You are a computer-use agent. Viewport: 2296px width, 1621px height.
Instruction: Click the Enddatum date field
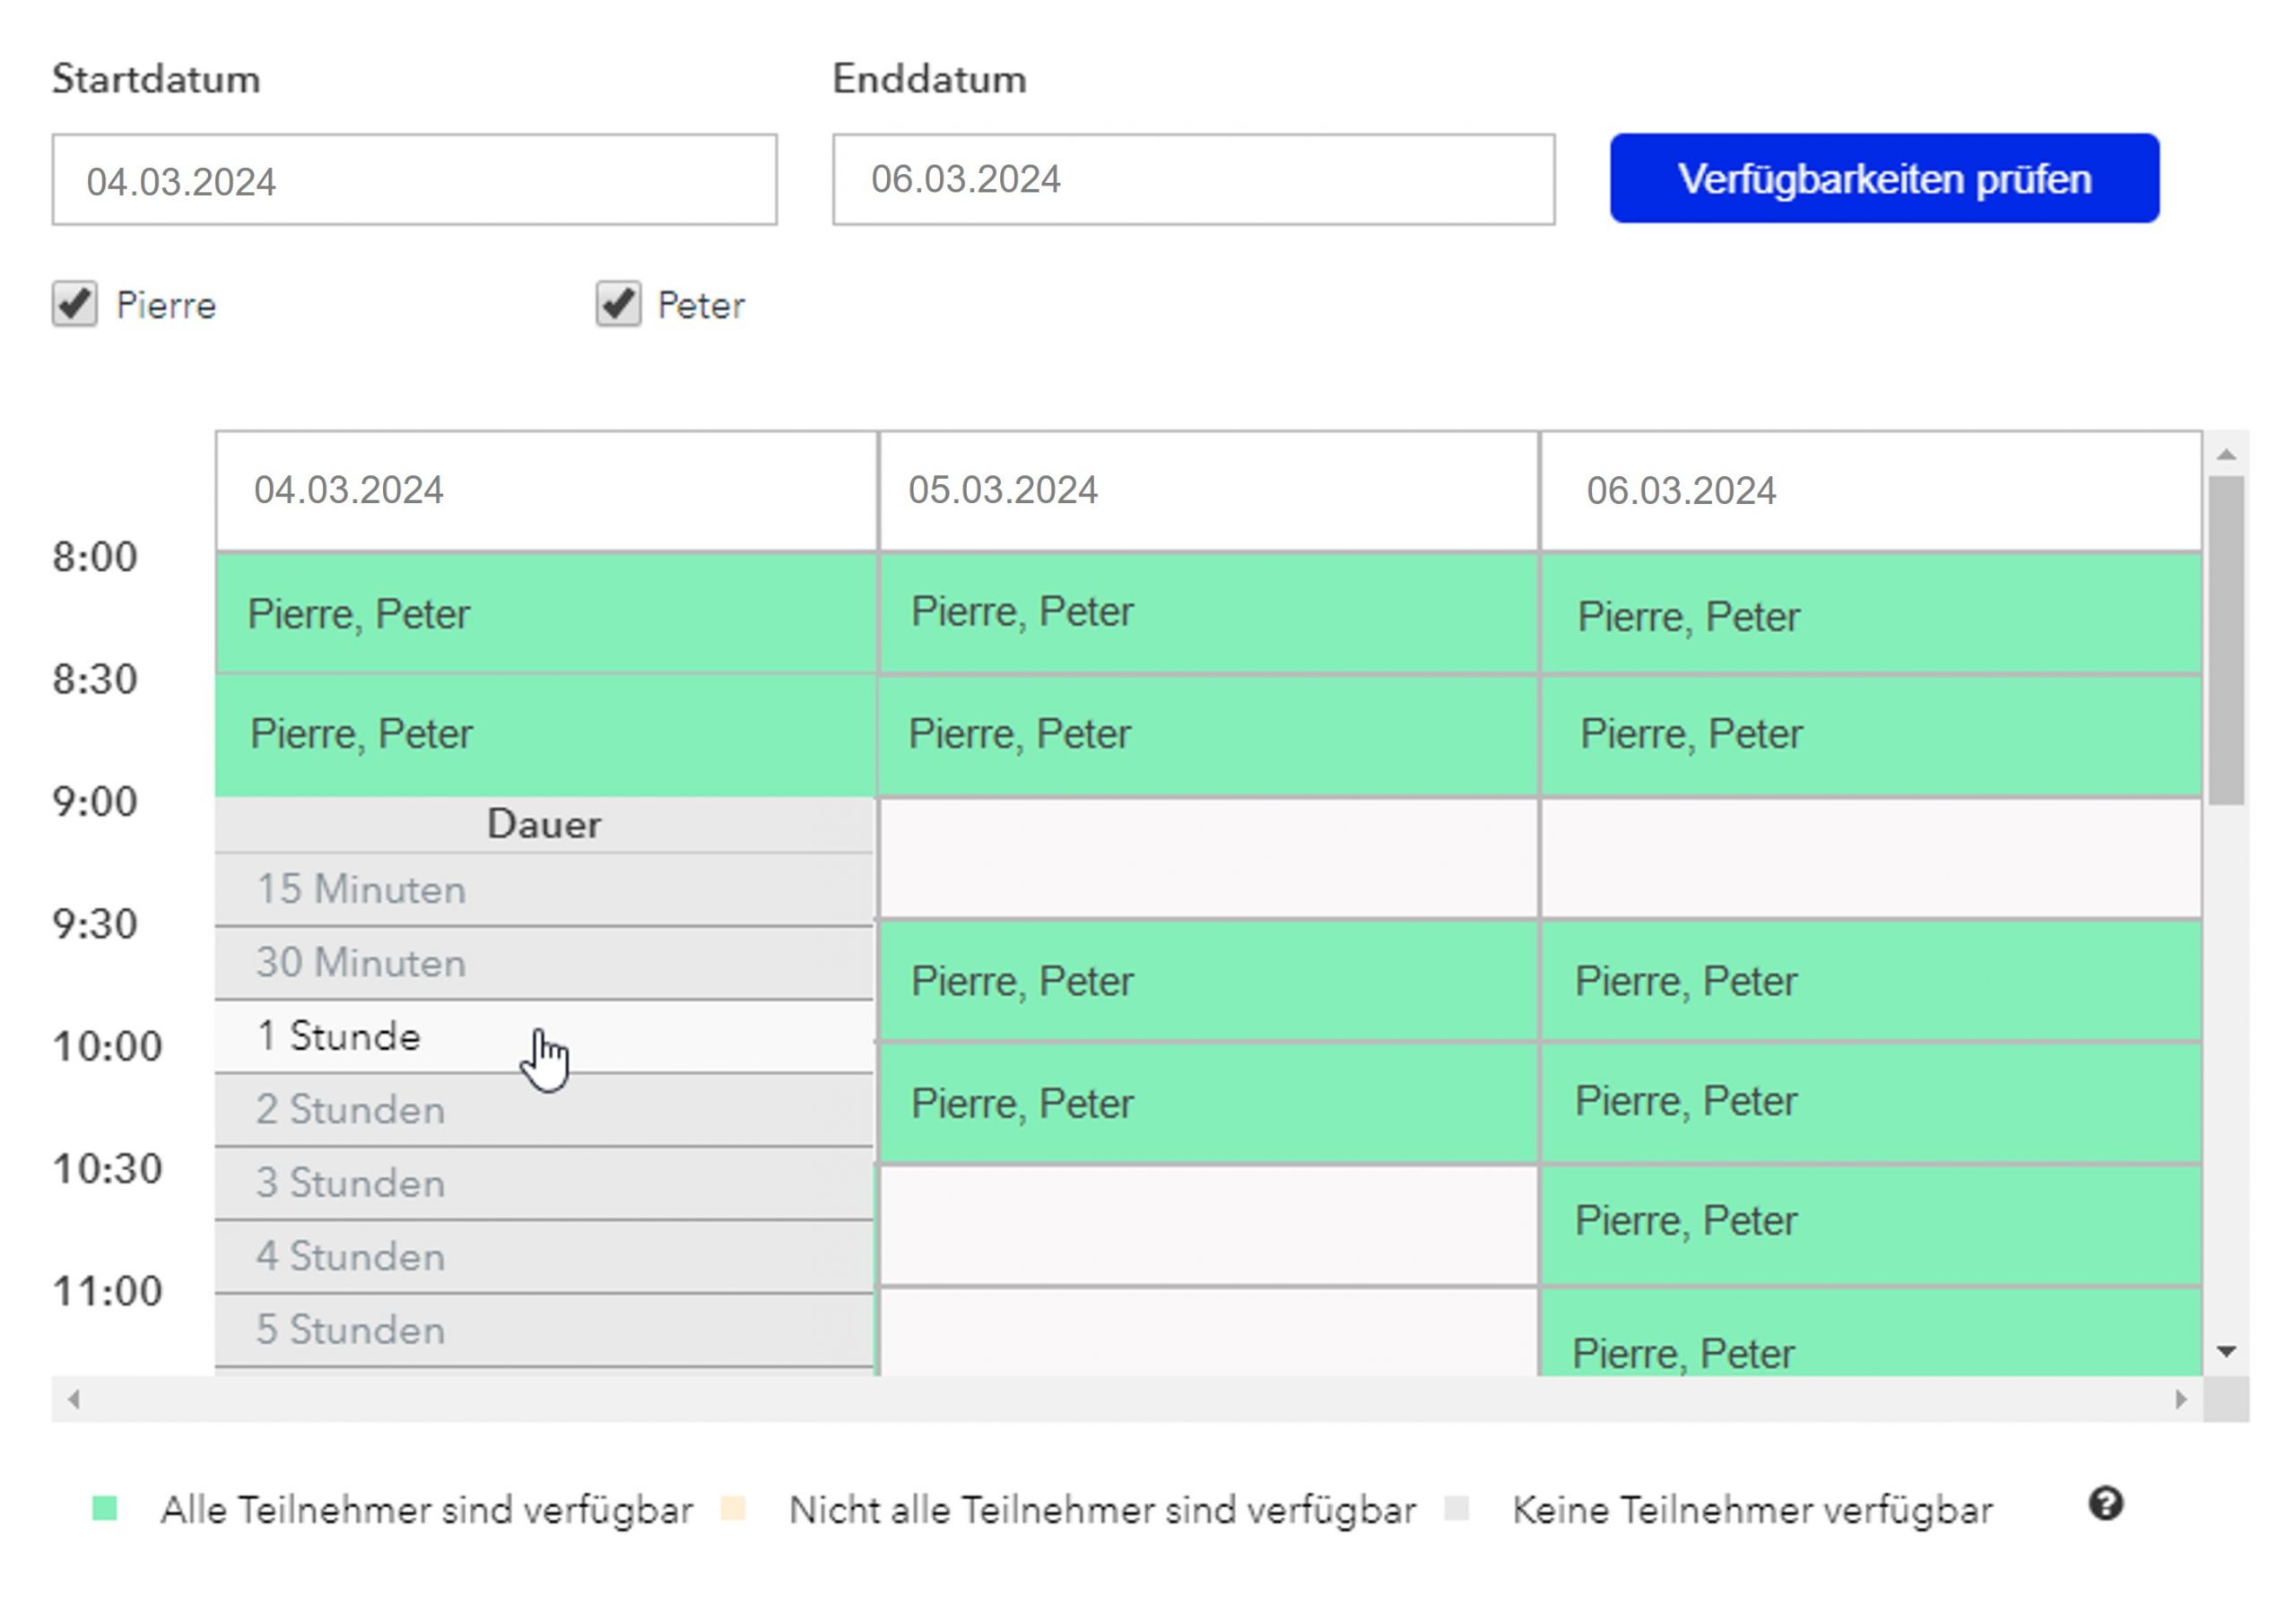(1193, 180)
